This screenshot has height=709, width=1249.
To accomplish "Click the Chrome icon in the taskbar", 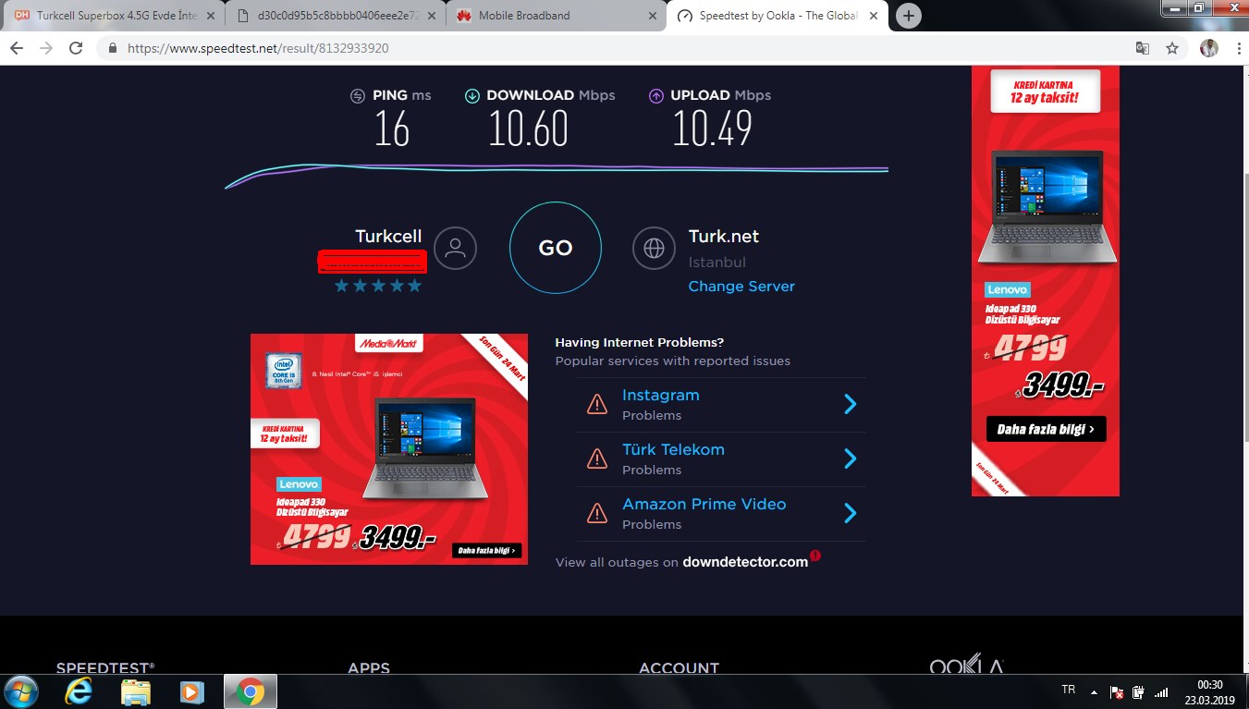I will [x=250, y=691].
